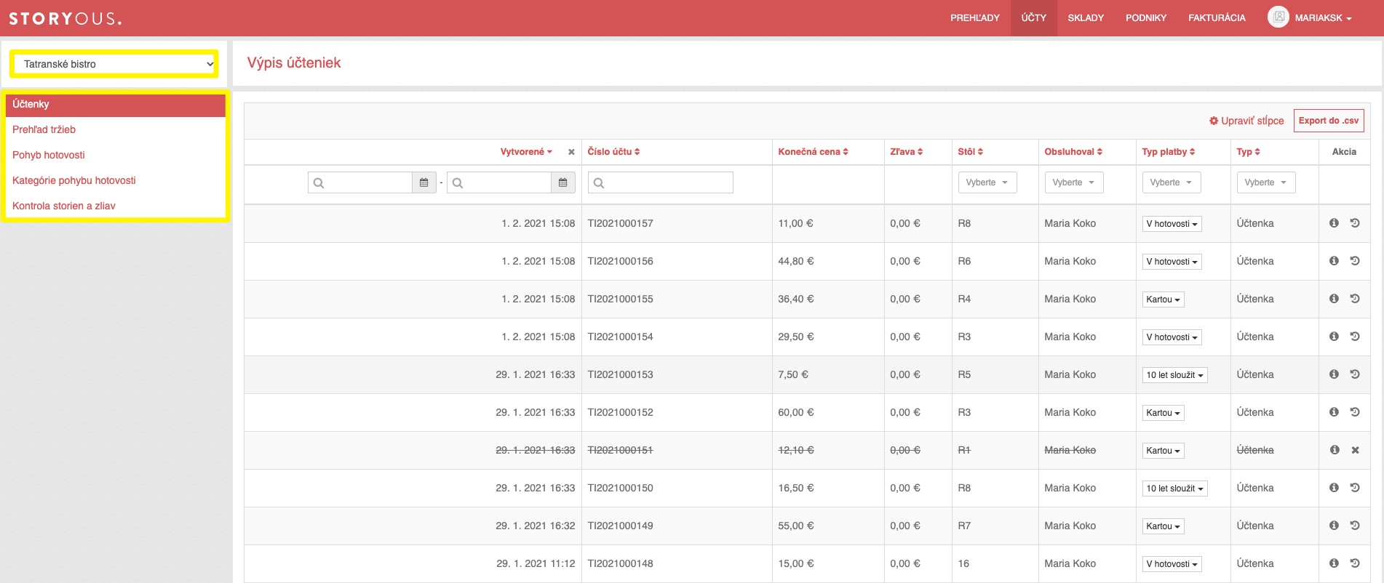The width and height of the screenshot is (1384, 583).
Task: Select Účtenky in the sidebar
Action: click(x=116, y=104)
